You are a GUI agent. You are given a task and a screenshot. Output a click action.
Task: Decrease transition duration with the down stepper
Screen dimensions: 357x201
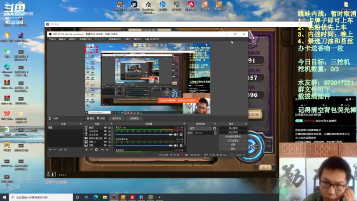(215, 134)
